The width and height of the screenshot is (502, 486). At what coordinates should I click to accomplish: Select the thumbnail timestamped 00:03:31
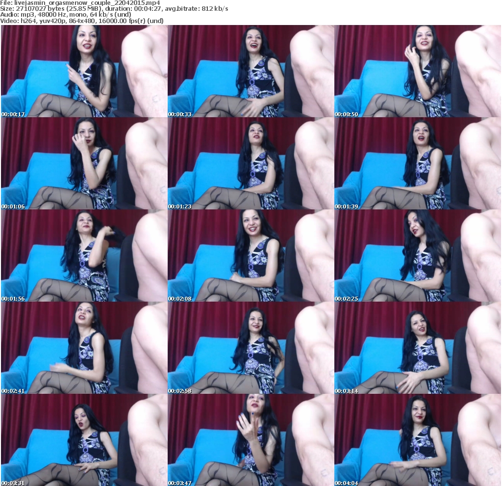click(84, 440)
